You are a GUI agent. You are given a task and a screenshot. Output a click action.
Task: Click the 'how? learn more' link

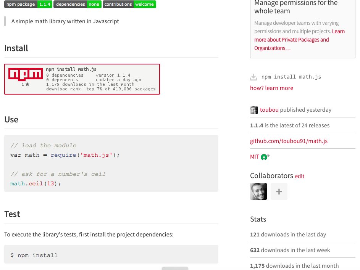[x=271, y=88]
